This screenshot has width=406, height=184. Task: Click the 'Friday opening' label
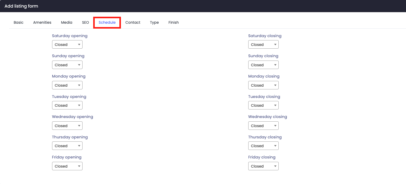click(67, 157)
